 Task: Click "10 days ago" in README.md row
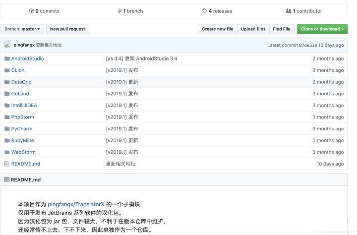330,164
